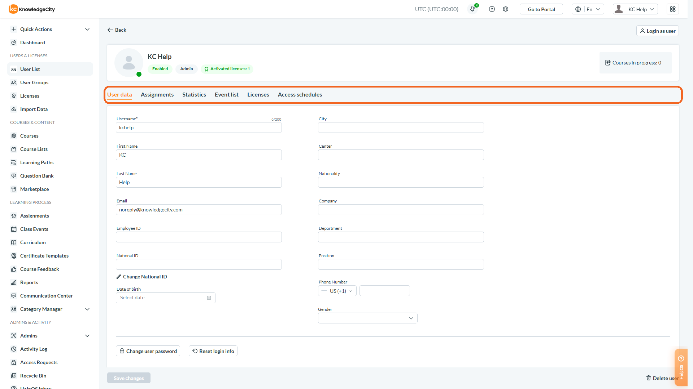Click Change National ID link
The height and width of the screenshot is (389, 693).
(x=141, y=277)
